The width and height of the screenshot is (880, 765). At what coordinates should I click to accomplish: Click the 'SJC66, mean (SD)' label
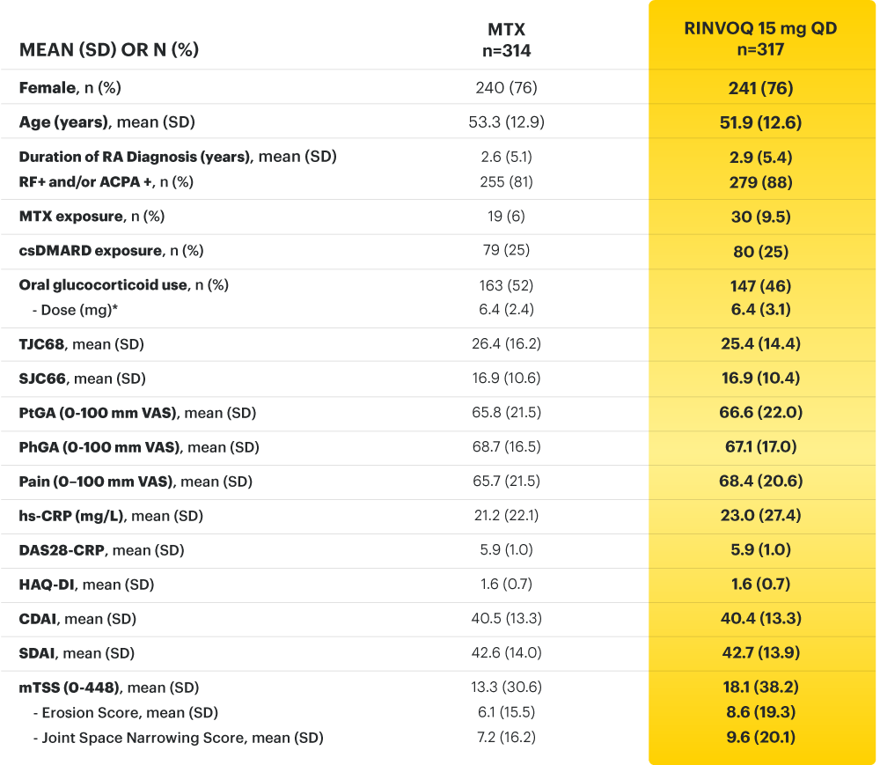pos(83,379)
